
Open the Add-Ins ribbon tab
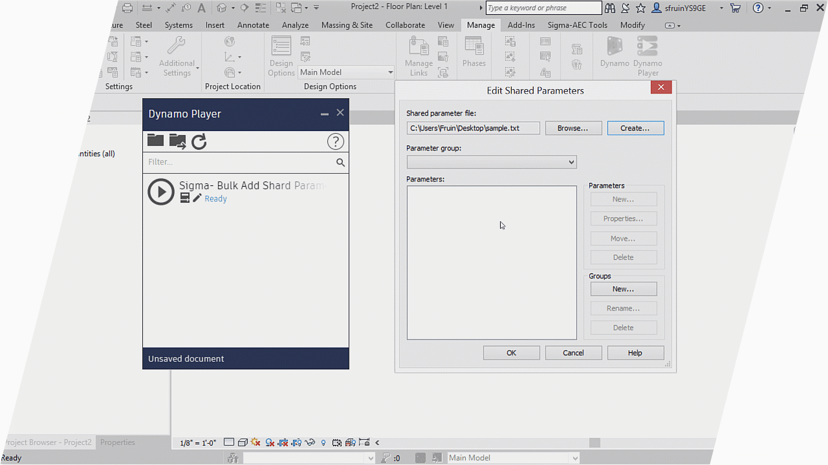pyautogui.click(x=521, y=25)
